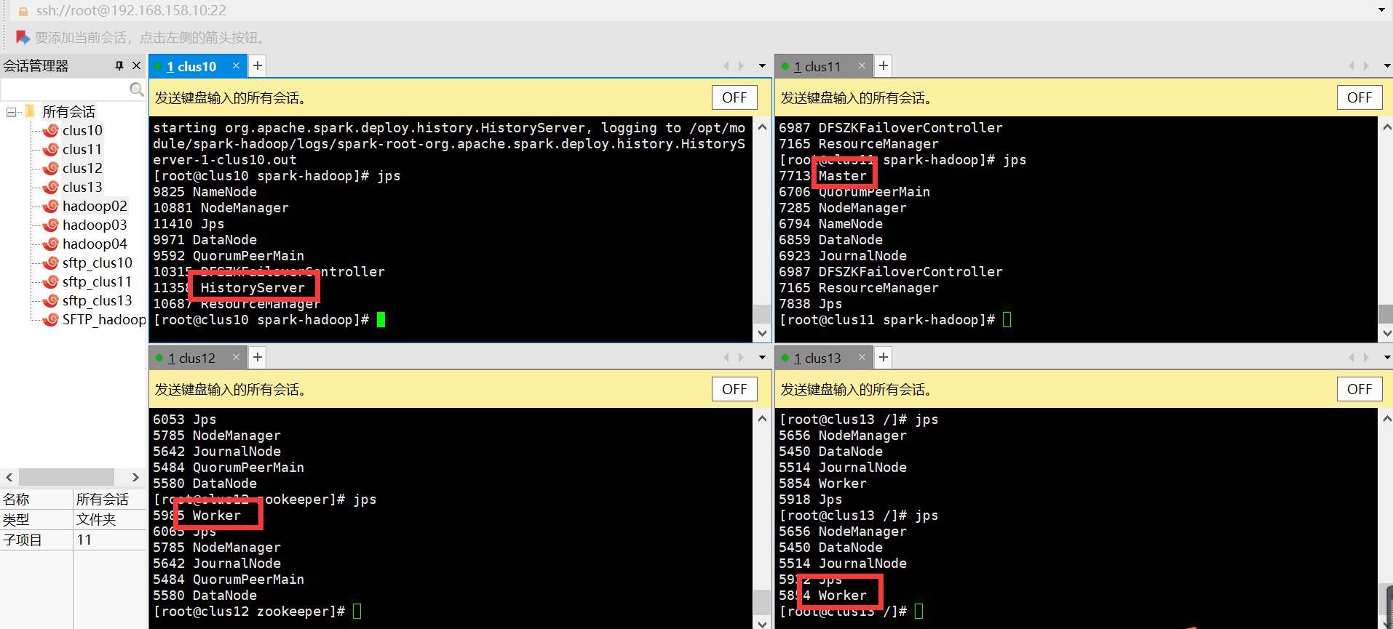Open session hadoop03 in the tree
This screenshot has width=1393, height=629.
coord(95,225)
